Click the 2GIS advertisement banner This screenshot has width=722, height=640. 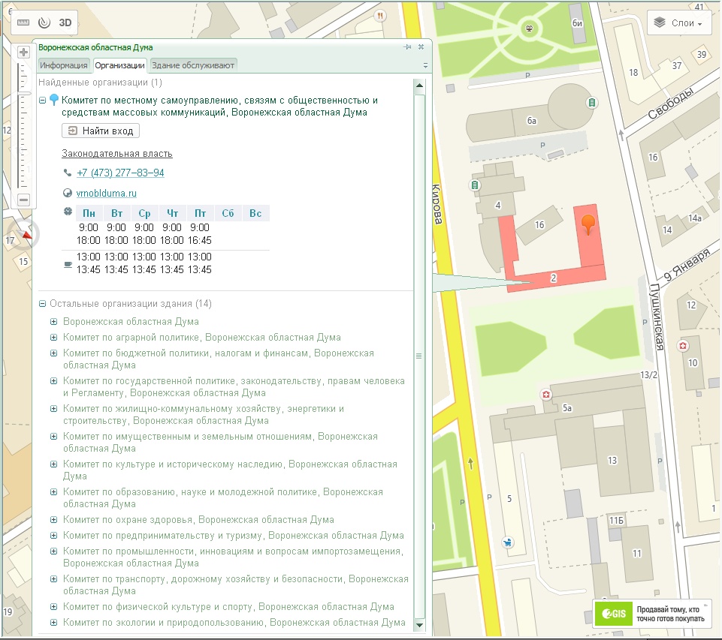pyautogui.click(x=653, y=614)
